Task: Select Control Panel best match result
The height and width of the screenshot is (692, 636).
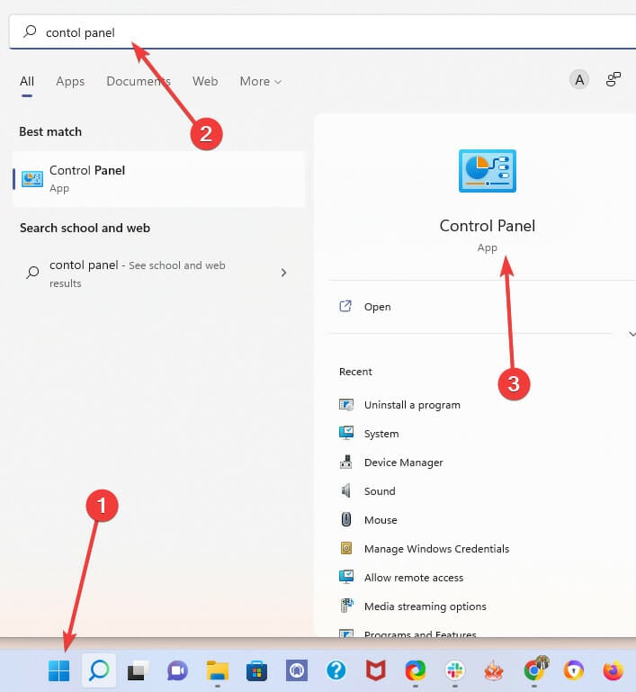Action: tap(159, 179)
